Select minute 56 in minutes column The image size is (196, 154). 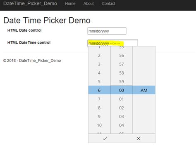point(122,56)
